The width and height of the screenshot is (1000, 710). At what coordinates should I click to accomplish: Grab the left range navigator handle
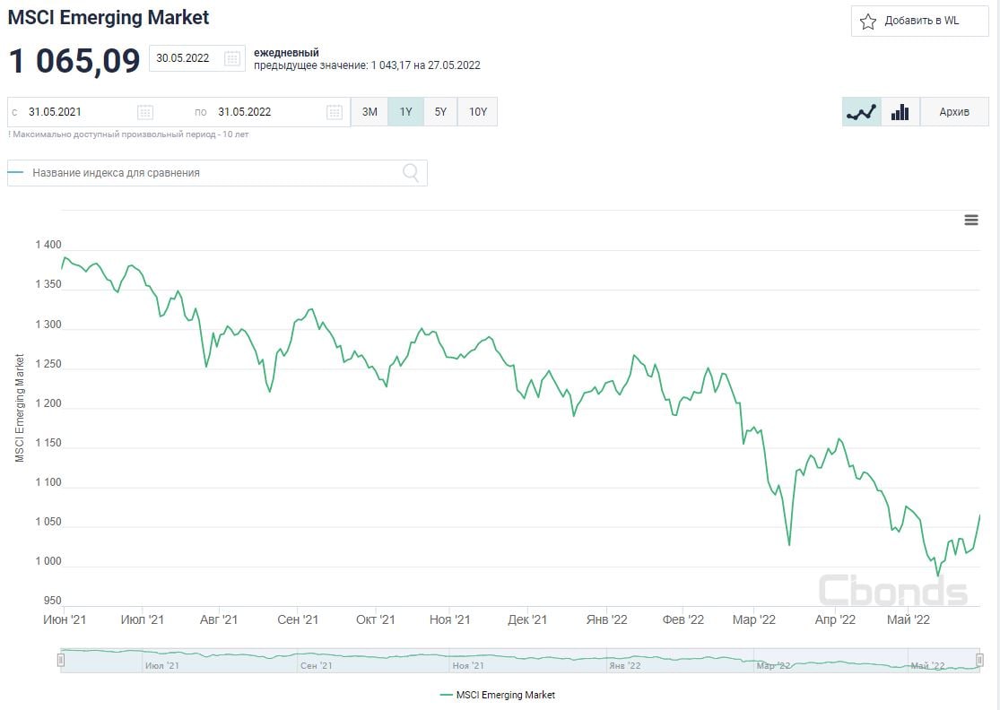click(x=61, y=661)
